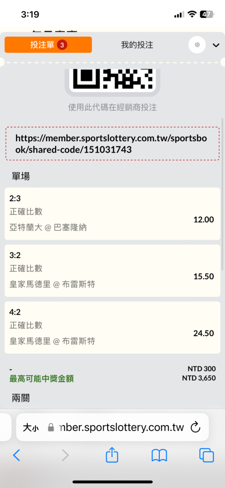
Task: Tap the padlock icon in address bar
Action: pyautogui.click(x=51, y=427)
